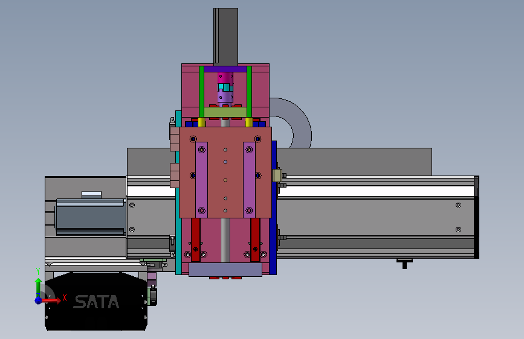The width and height of the screenshot is (524, 339).
Task: Select the left dark red bar below plate
Action: [196, 239]
